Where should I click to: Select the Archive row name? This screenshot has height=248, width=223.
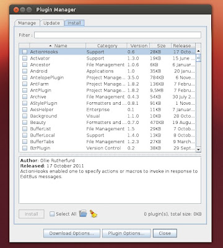(x=38, y=97)
